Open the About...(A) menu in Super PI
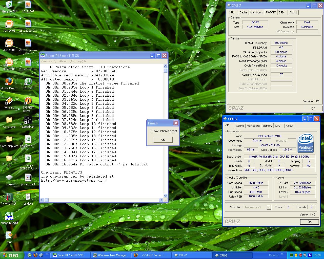The image size is (324, 259). [x=66, y=61]
